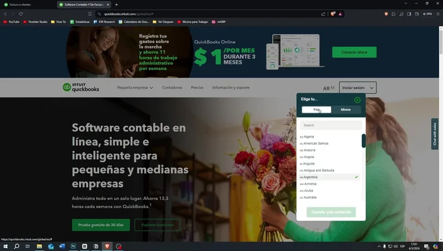Reload the page with the browser refresh icon
Screen dimensions: 443x251
point(21,14)
